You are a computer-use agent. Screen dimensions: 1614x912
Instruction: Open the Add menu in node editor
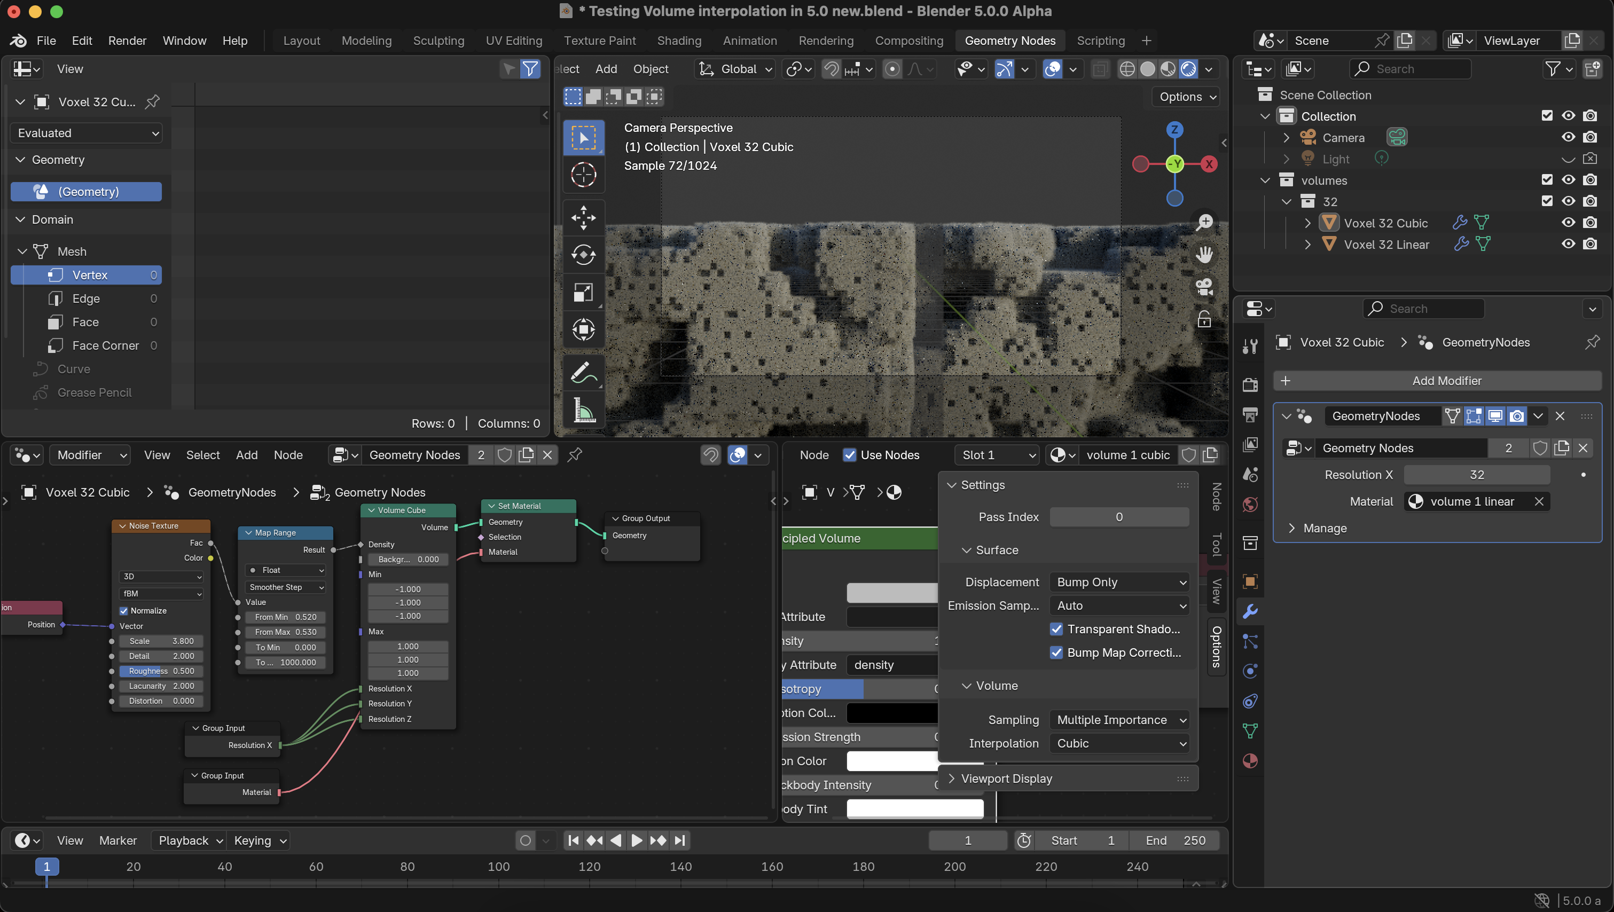[246, 455]
